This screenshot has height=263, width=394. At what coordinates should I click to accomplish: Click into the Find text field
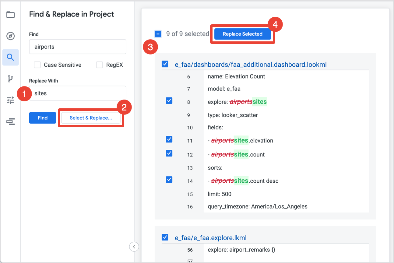click(x=78, y=47)
